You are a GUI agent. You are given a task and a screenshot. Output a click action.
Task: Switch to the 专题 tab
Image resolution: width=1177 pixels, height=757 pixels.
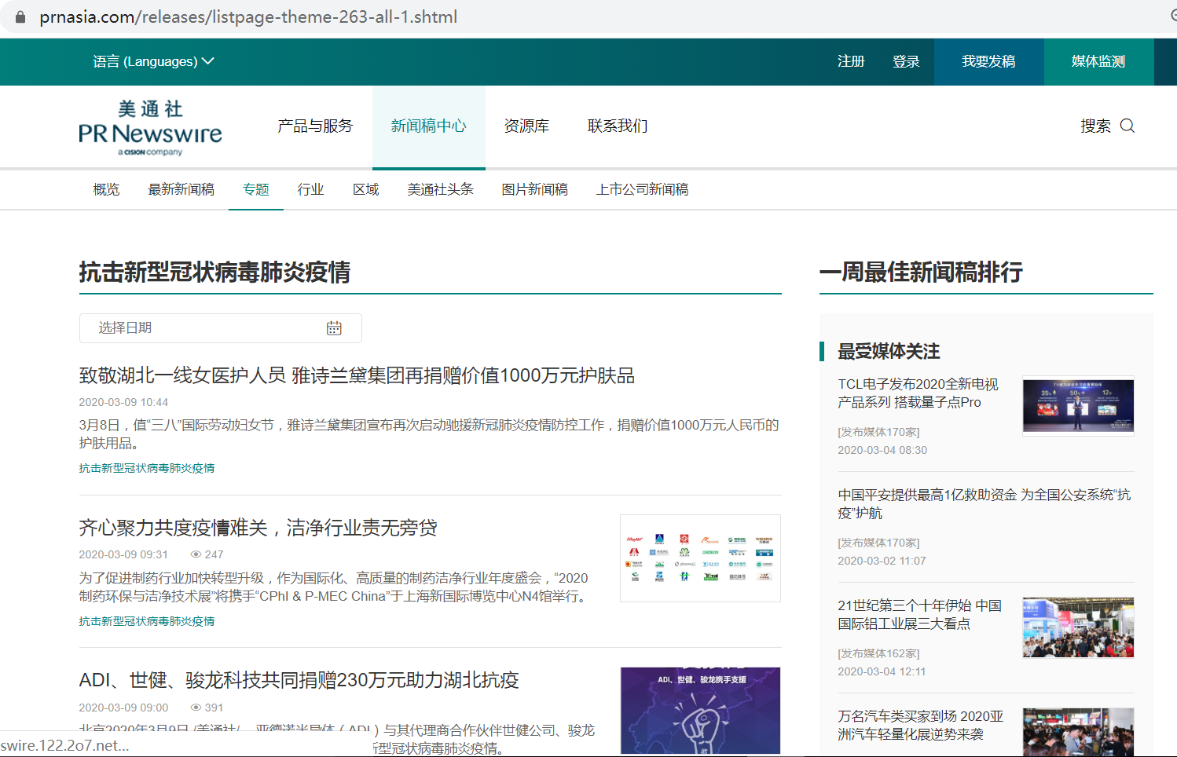(256, 189)
